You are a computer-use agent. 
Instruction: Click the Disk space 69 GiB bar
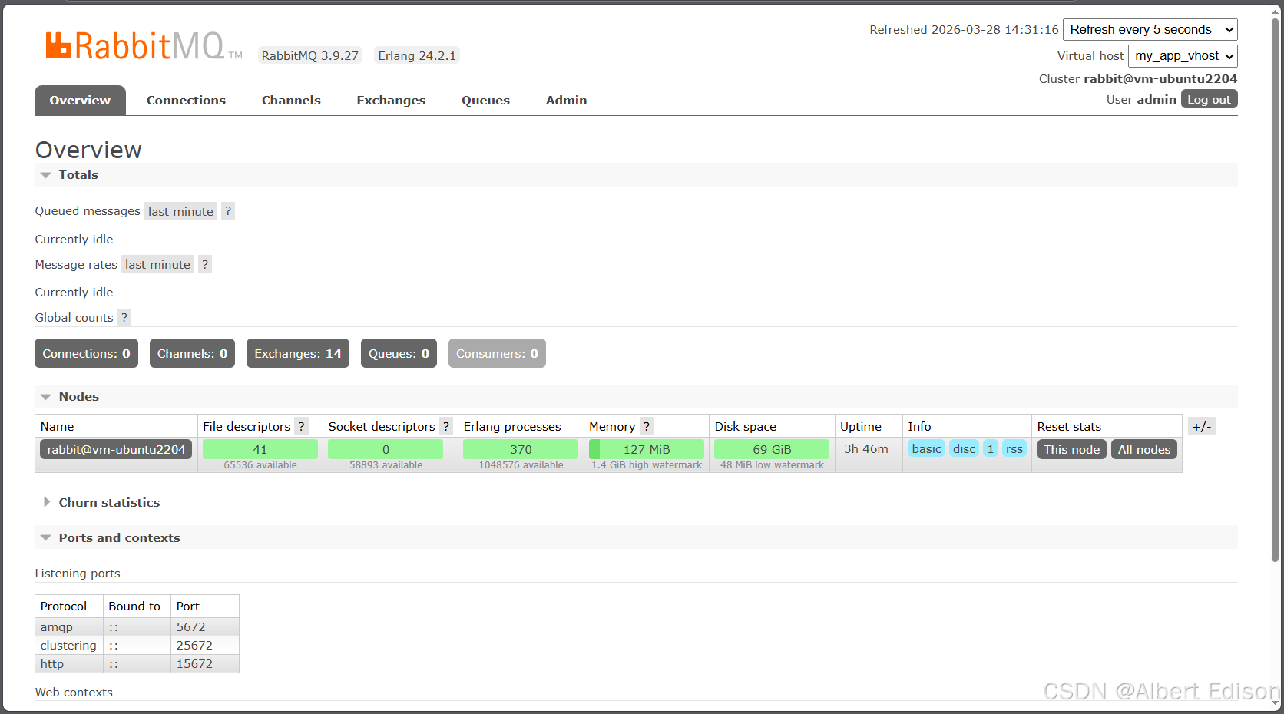772,449
